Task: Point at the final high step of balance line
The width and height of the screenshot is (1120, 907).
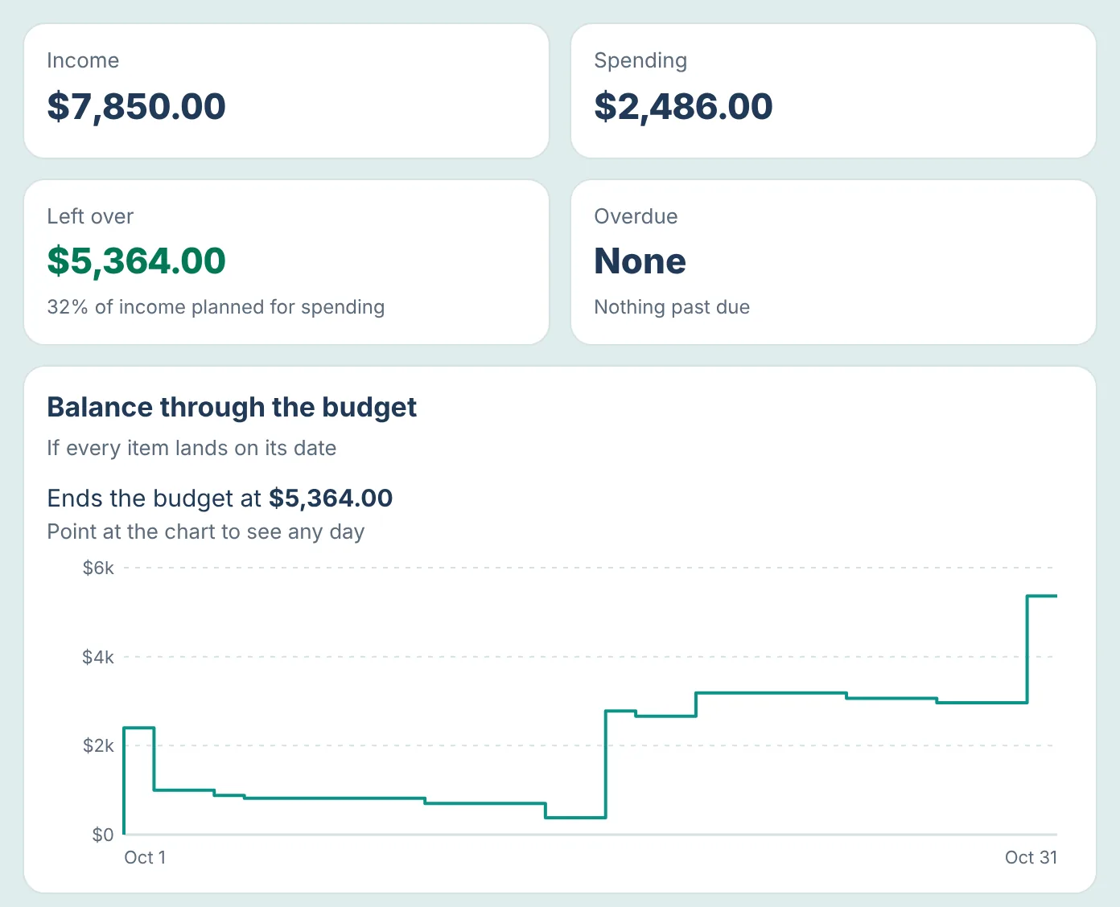Action: pyautogui.click(x=1042, y=596)
